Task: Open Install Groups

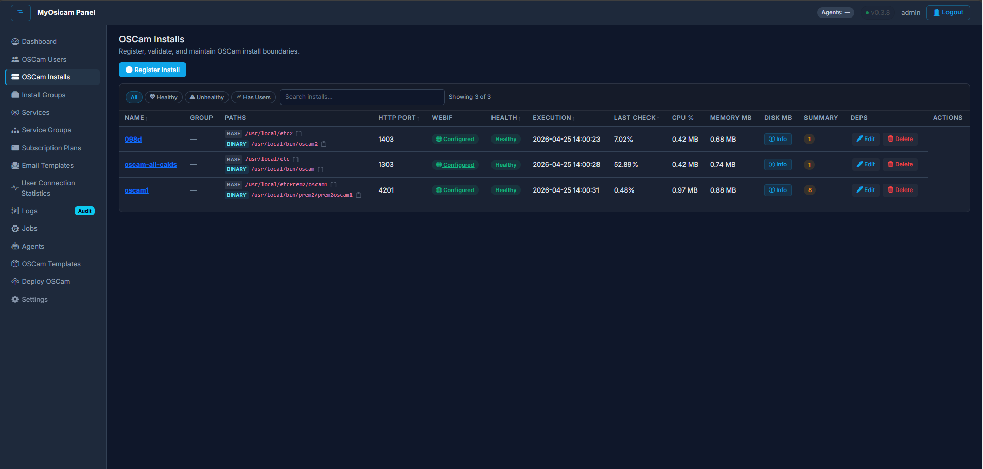Action: pos(52,95)
